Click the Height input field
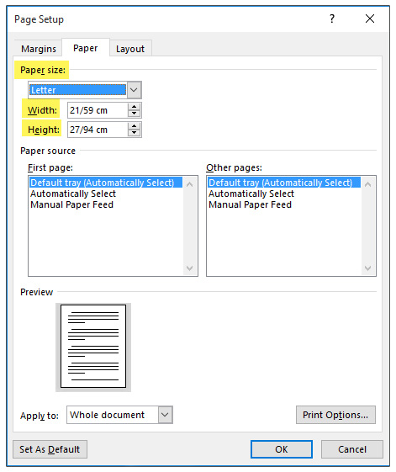 tap(98, 130)
